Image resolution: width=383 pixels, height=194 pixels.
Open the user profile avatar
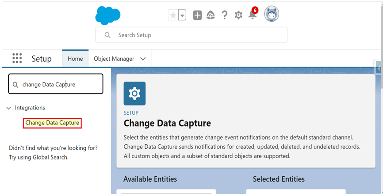click(x=272, y=14)
